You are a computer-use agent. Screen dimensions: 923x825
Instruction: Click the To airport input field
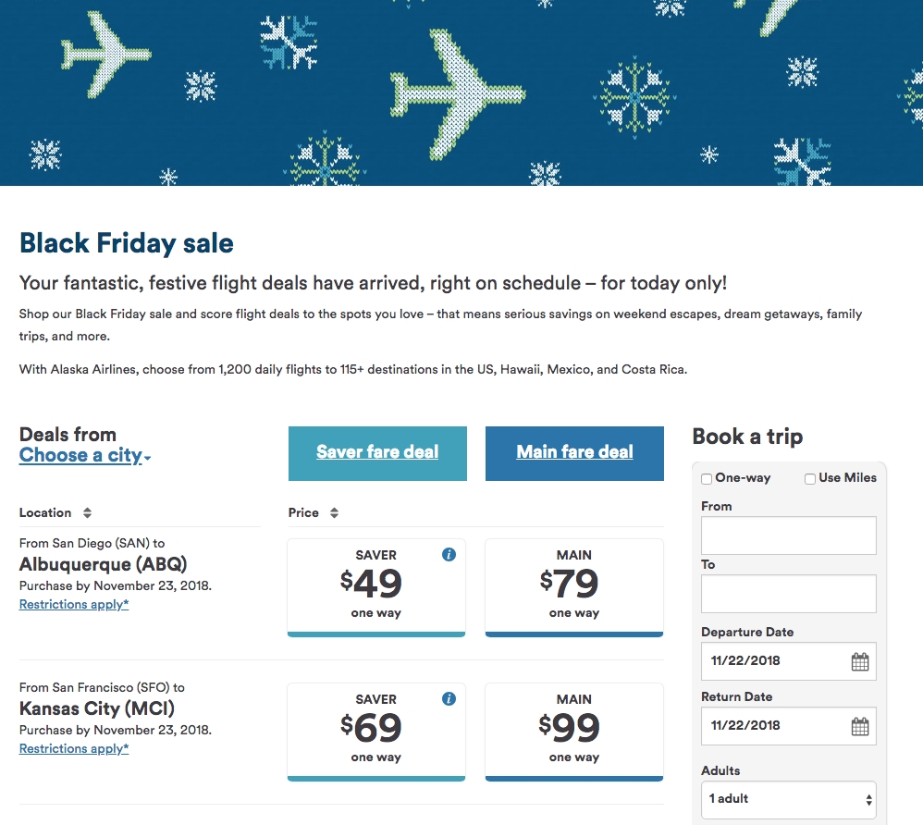click(x=789, y=594)
